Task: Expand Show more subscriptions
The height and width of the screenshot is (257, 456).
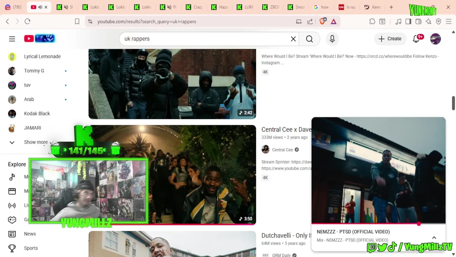Action: 36,142
